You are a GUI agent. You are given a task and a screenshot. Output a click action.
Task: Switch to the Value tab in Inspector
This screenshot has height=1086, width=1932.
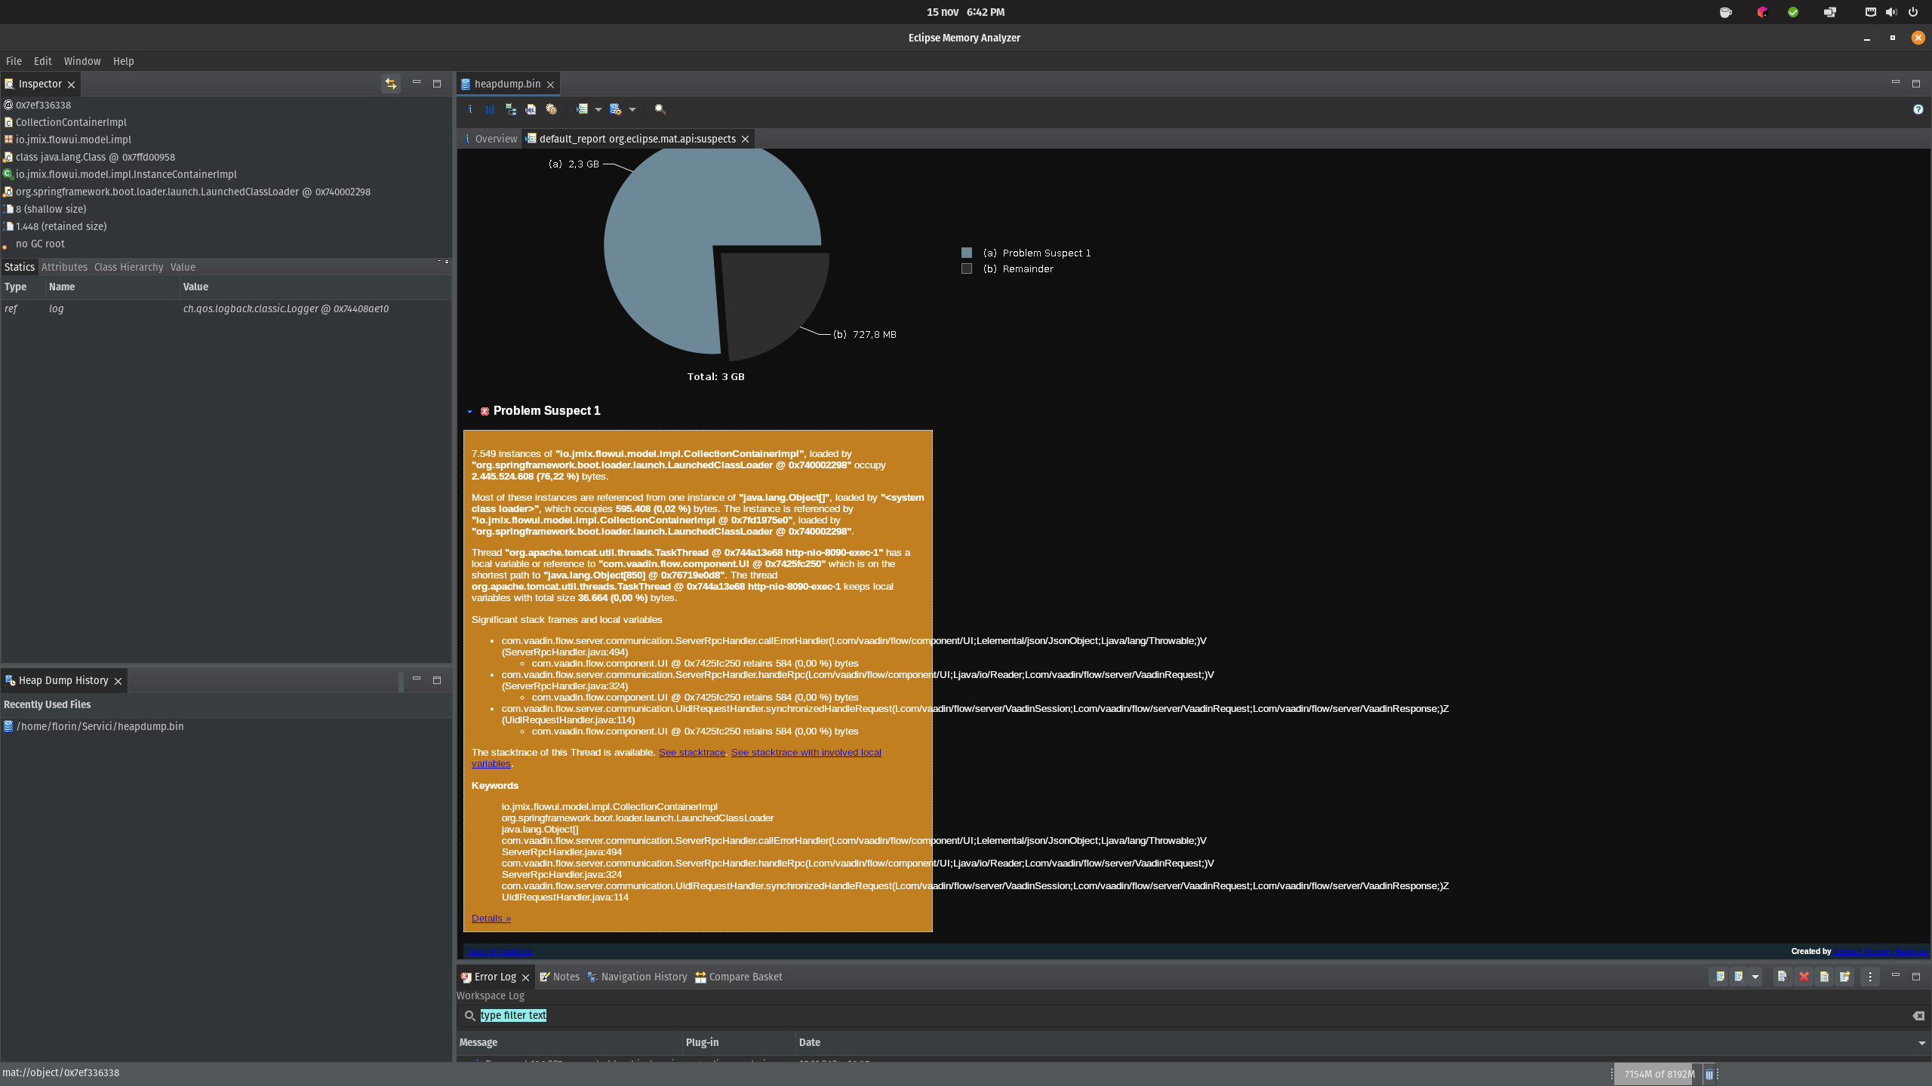pos(183,267)
